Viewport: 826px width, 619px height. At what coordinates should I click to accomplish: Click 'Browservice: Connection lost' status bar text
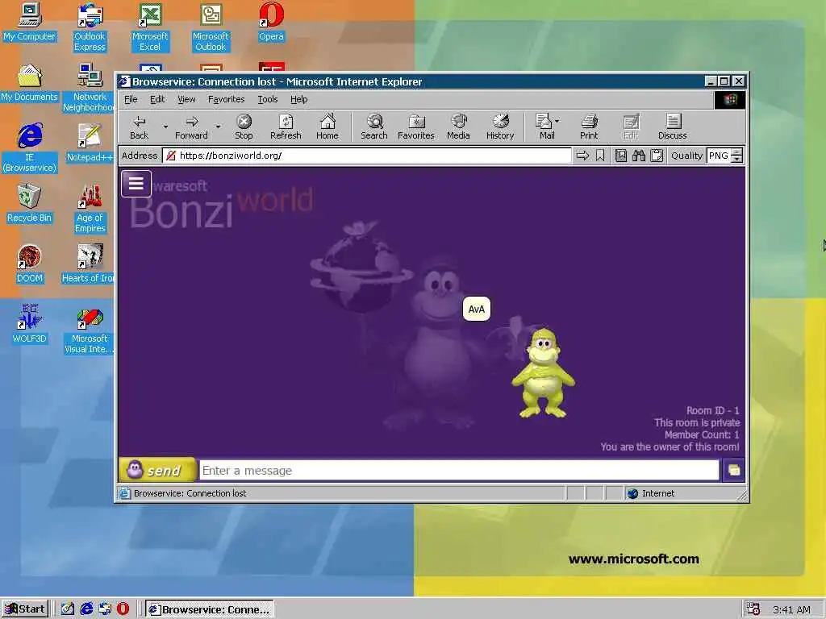(190, 493)
